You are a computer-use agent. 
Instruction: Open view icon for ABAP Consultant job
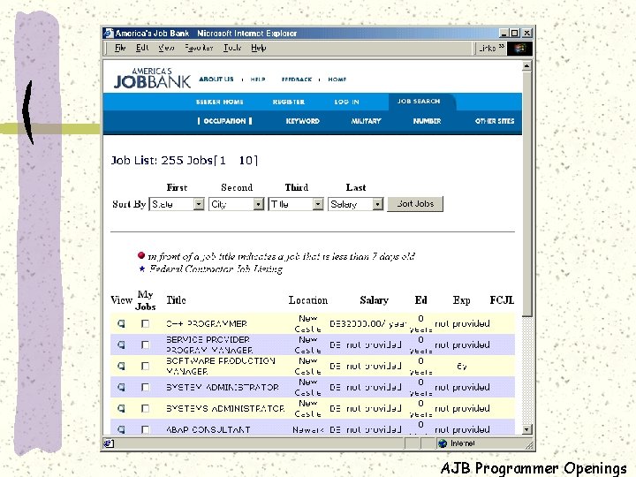(x=121, y=429)
